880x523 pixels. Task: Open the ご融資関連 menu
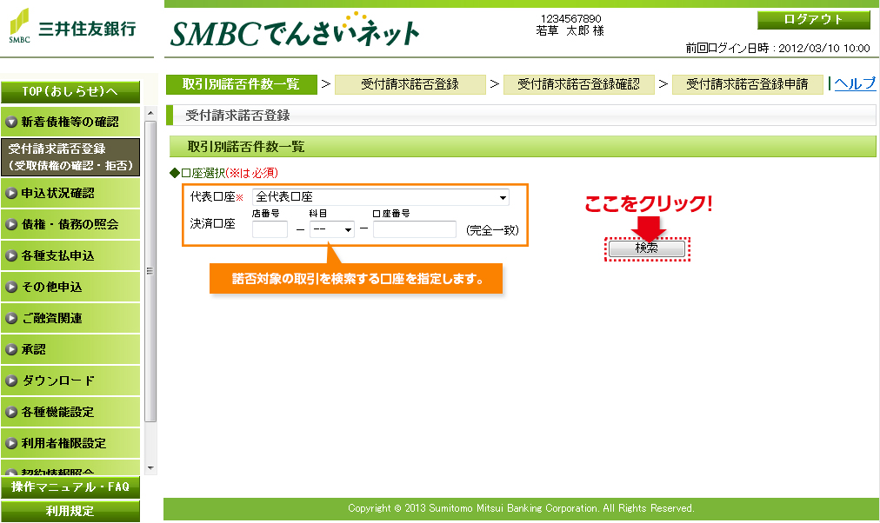70,318
